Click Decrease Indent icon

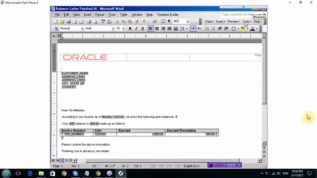[x=220, y=29]
